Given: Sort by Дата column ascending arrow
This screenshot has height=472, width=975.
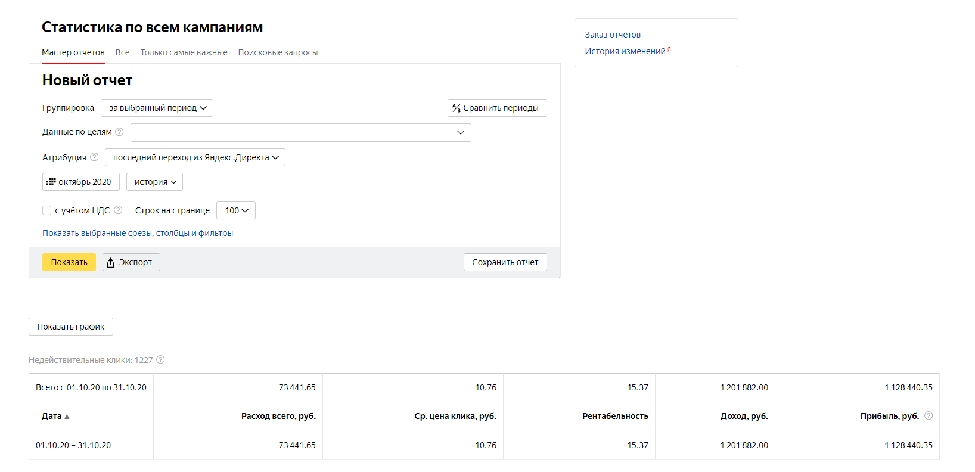Looking at the screenshot, I should tap(67, 417).
